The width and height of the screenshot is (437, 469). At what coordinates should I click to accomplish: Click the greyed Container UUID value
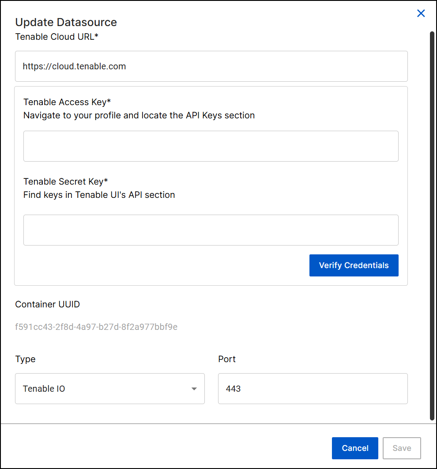click(x=96, y=327)
